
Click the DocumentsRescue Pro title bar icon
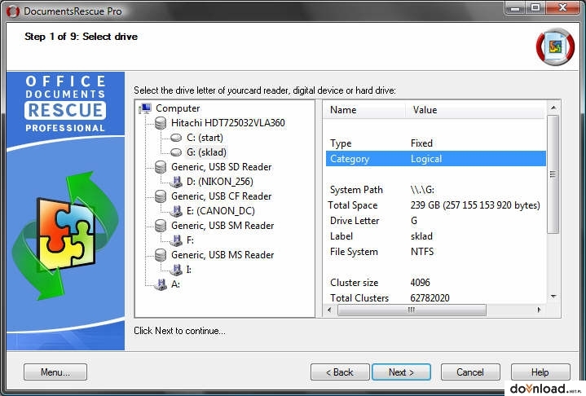click(x=13, y=11)
